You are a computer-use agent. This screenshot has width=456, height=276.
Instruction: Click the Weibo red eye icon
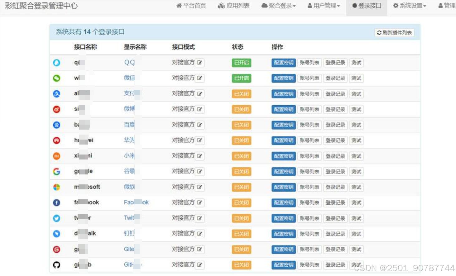pyautogui.click(x=56, y=109)
